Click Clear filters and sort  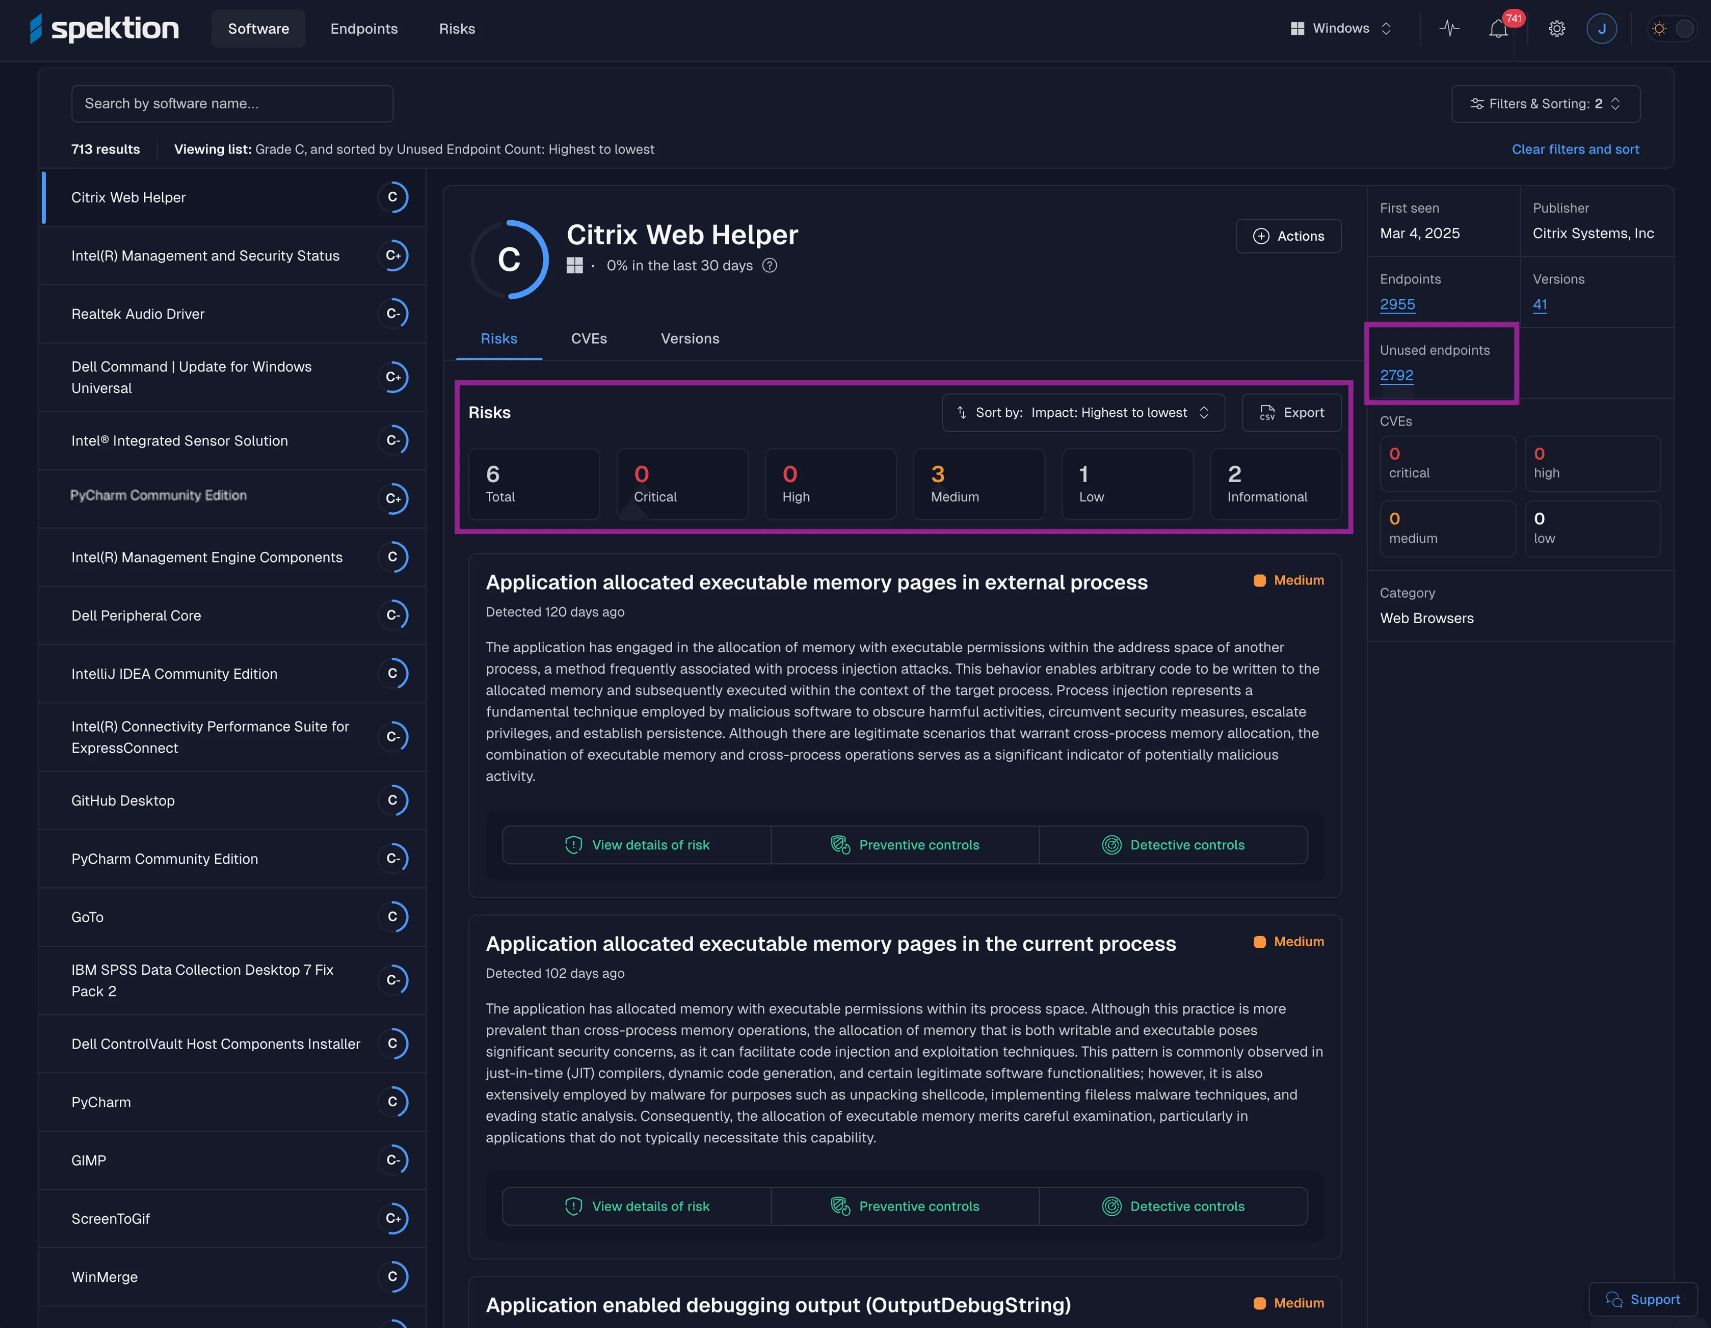pyautogui.click(x=1574, y=149)
